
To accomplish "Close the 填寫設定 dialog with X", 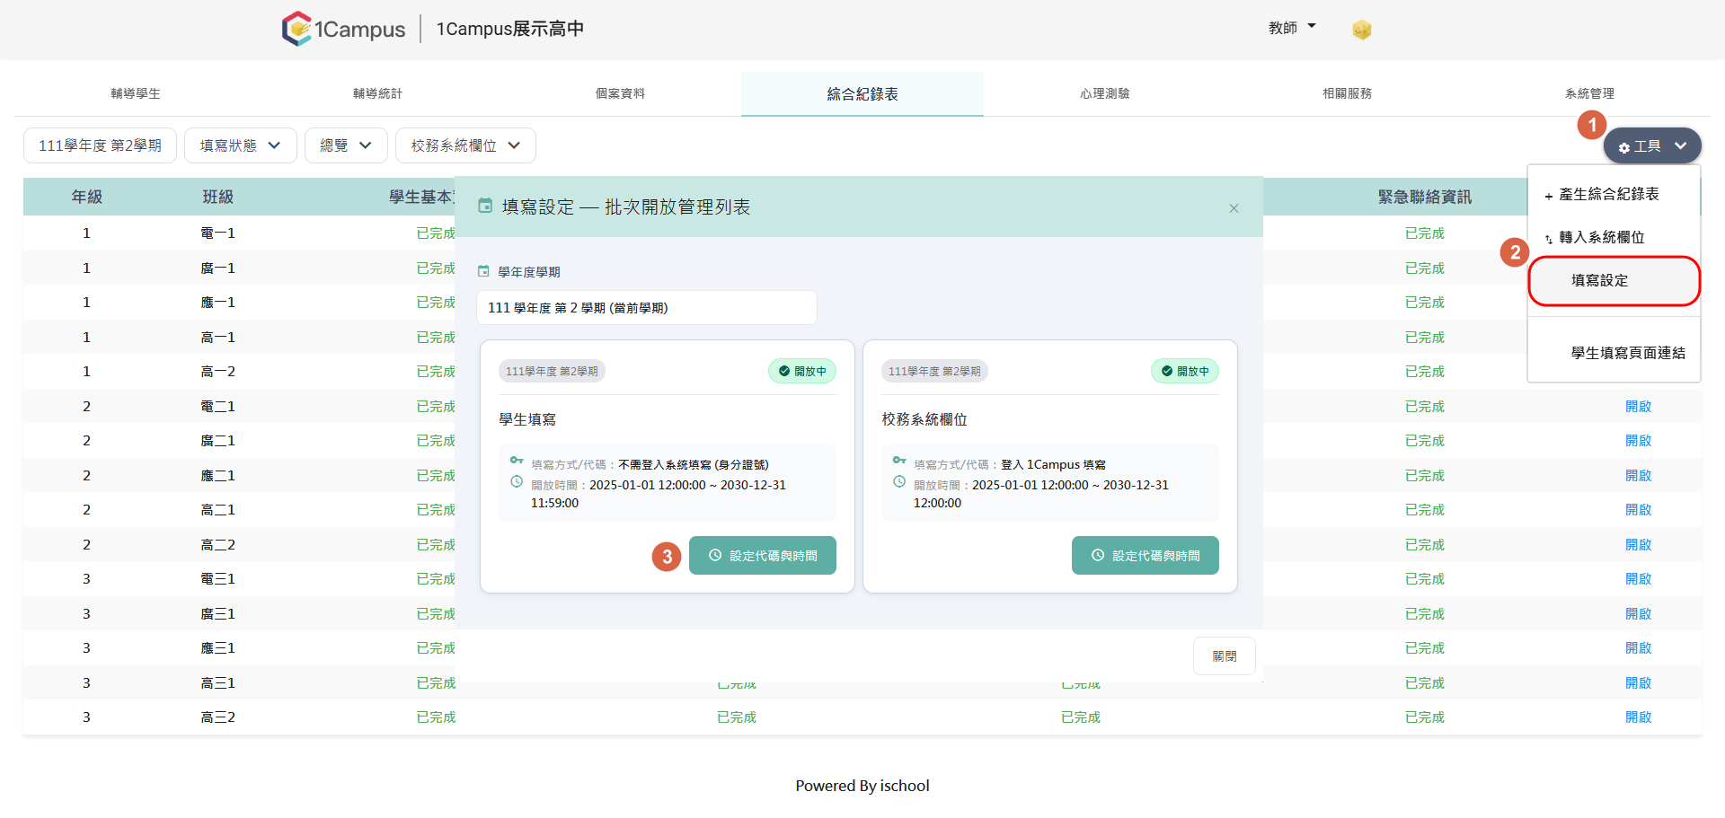I will pyautogui.click(x=1234, y=208).
